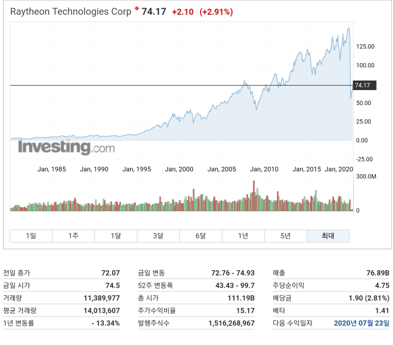This screenshot has height=345, width=393.
Task: Click the +2.10 price change value
Action: click(x=183, y=12)
